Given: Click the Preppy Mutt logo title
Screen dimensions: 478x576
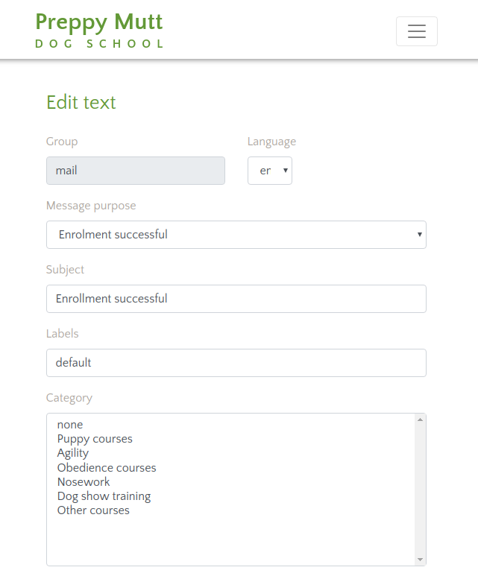Looking at the screenshot, I should (99, 22).
